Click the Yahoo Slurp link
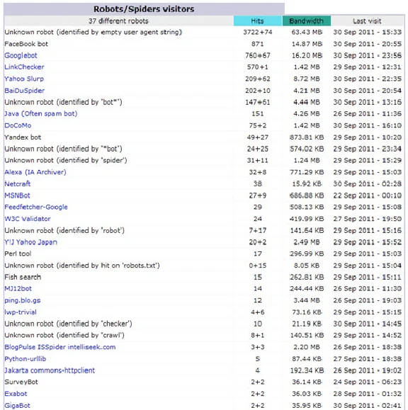 coord(24,79)
